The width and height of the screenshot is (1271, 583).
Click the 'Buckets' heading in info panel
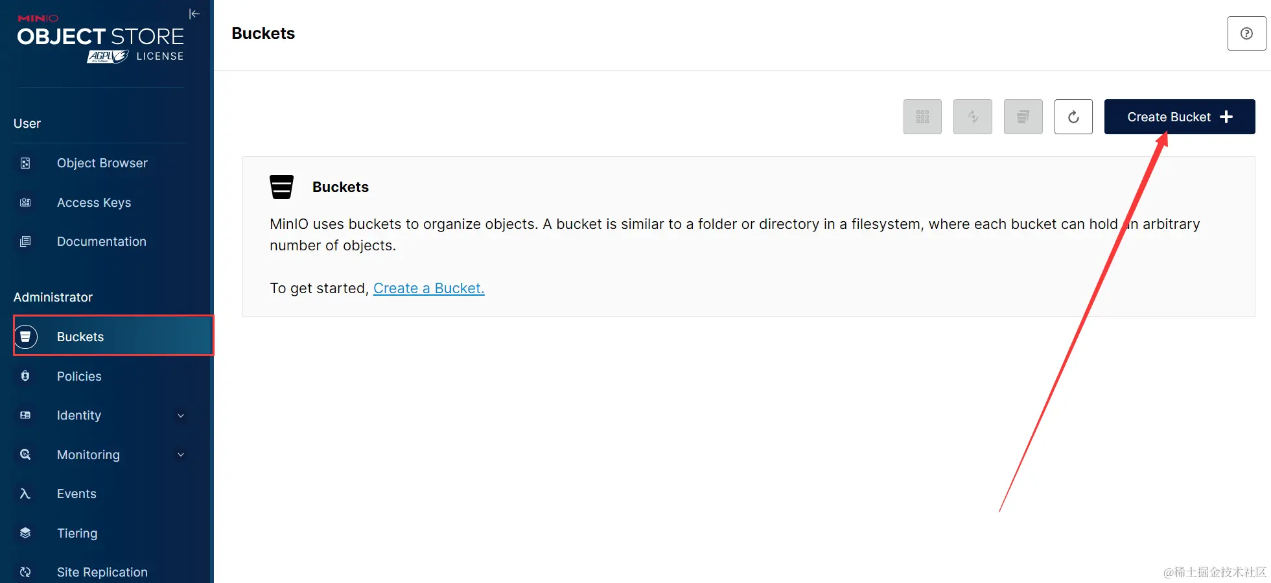[x=340, y=187]
